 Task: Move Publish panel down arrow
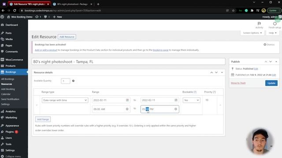[271, 61]
